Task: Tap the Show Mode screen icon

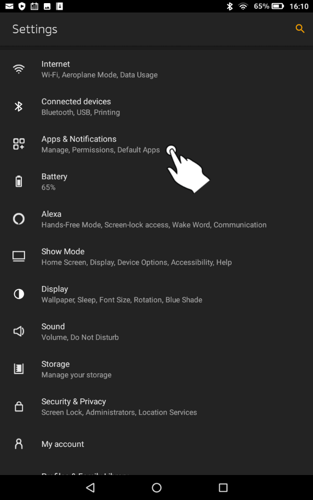Action: [19, 257]
